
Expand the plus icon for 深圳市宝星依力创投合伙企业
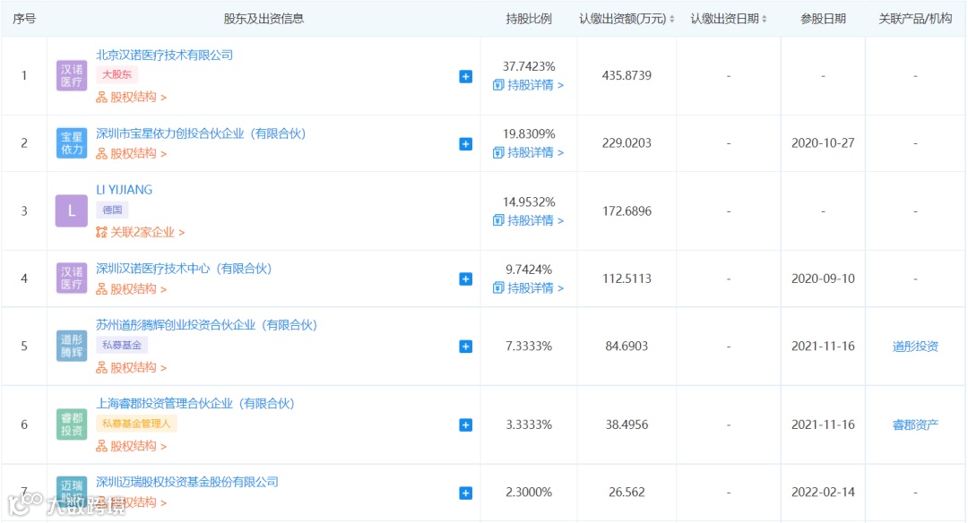click(466, 143)
